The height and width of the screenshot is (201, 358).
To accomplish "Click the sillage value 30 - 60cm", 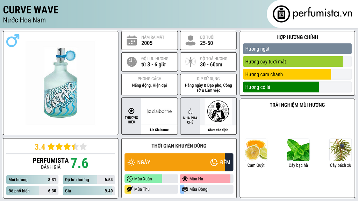I will [211, 65].
